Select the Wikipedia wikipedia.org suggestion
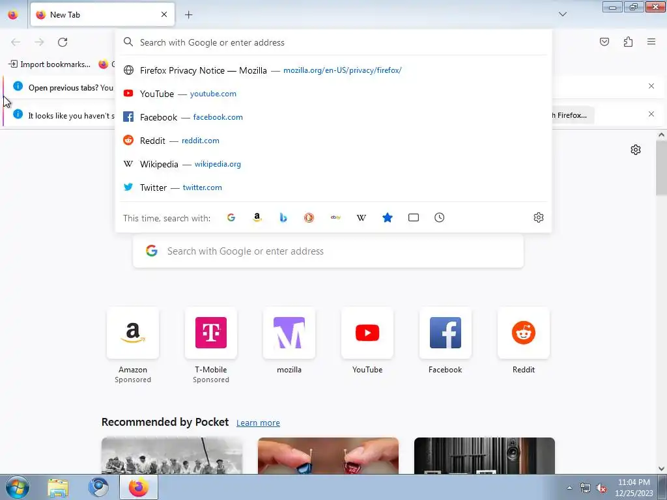Screen dimensions: 667x500 [333, 163]
